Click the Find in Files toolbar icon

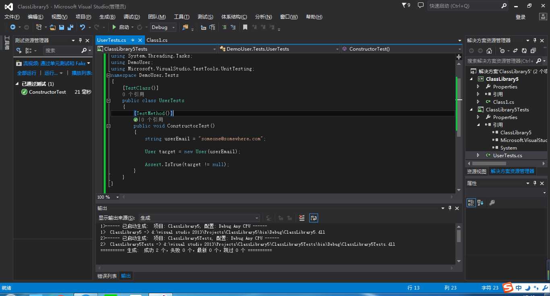(185, 27)
